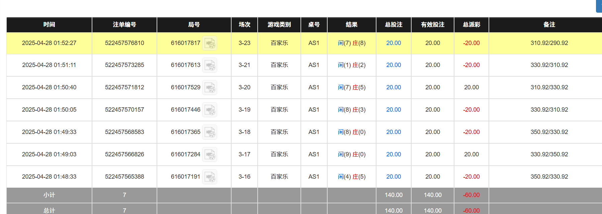
Task: View replay icon for round 616017365
Action: pyautogui.click(x=209, y=132)
